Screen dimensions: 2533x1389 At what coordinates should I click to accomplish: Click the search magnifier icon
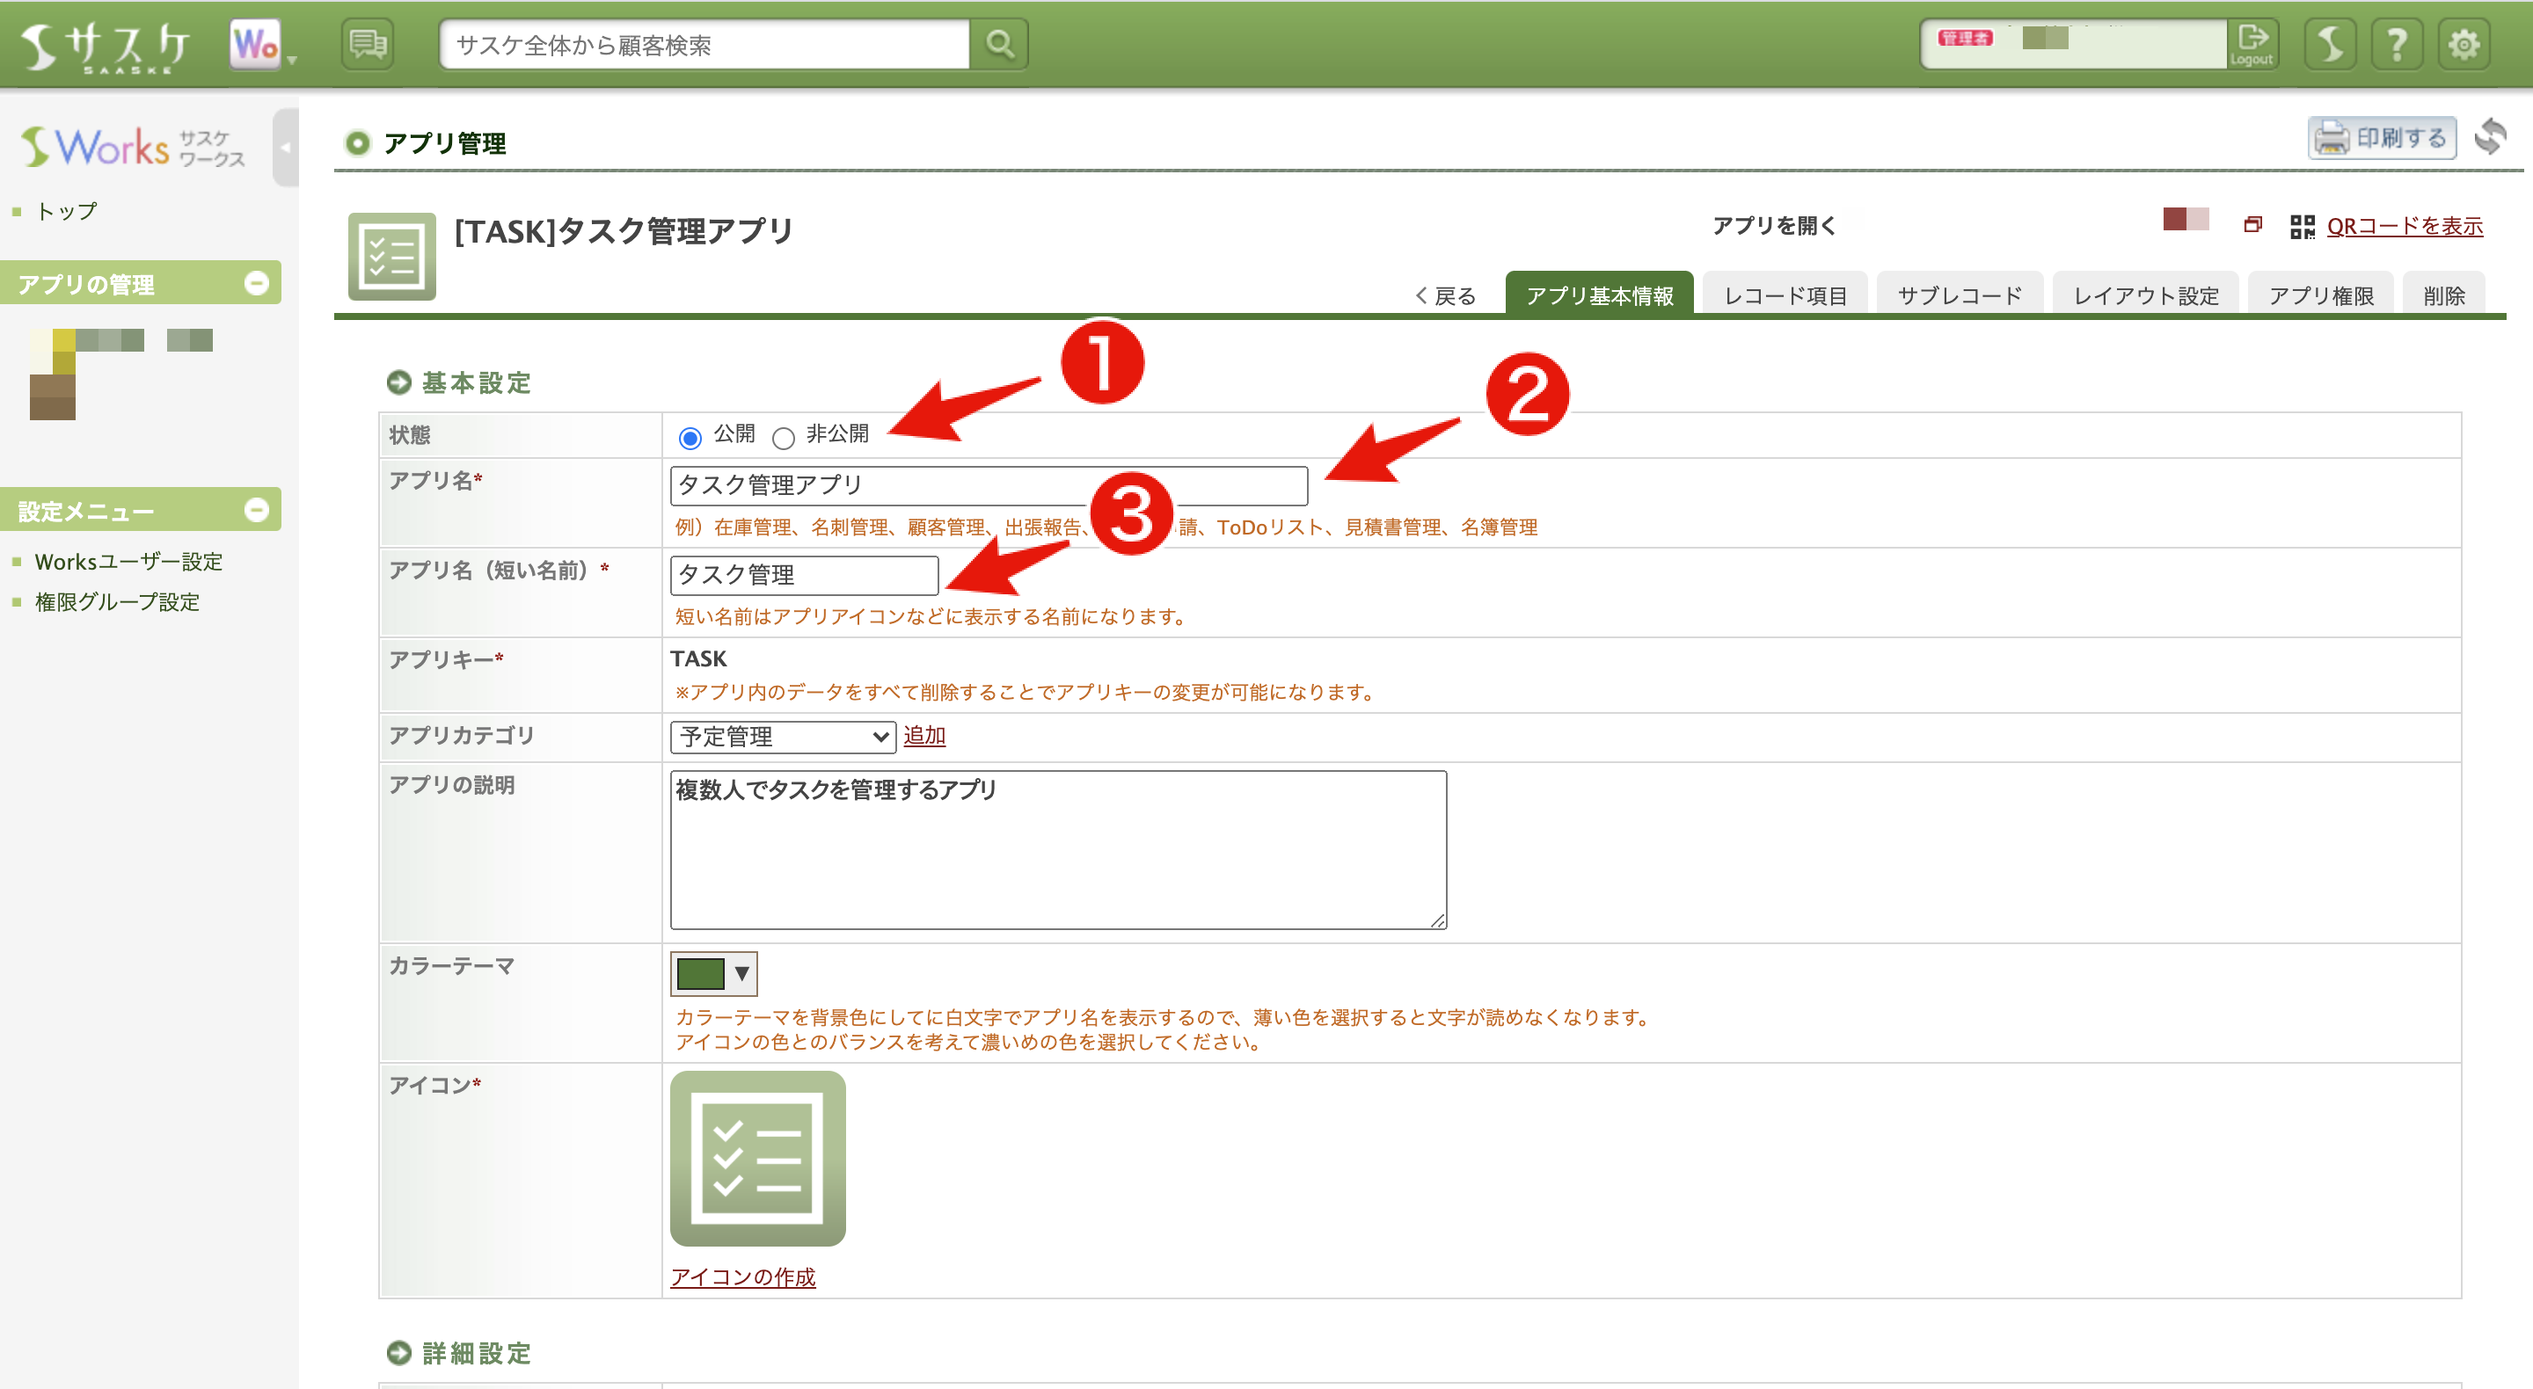pos(999,45)
